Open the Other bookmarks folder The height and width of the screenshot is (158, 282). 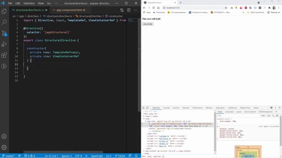(256, 12)
